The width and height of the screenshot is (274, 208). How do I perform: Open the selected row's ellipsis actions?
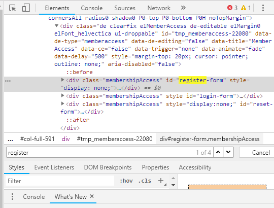[x=8, y=81]
